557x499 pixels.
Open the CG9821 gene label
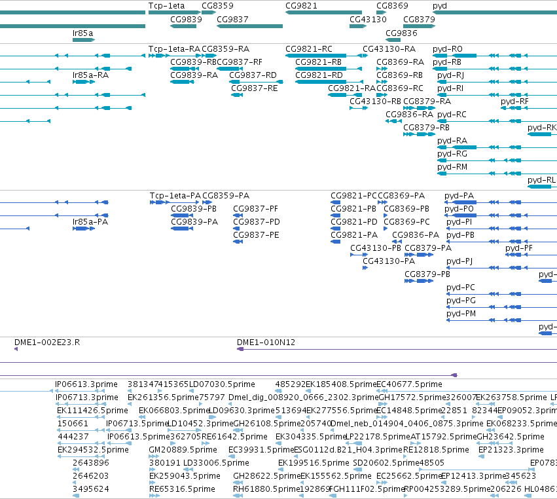point(301,6)
